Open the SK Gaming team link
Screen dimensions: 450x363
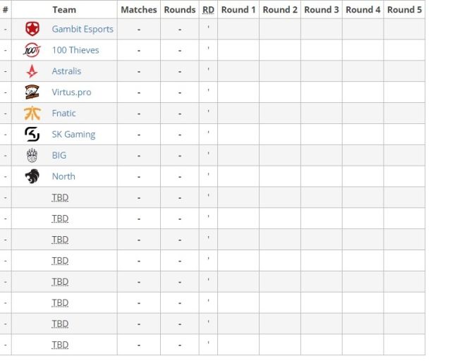tap(73, 135)
